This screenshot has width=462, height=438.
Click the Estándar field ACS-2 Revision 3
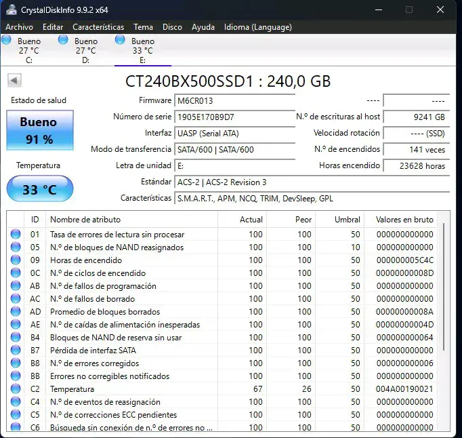(312, 182)
